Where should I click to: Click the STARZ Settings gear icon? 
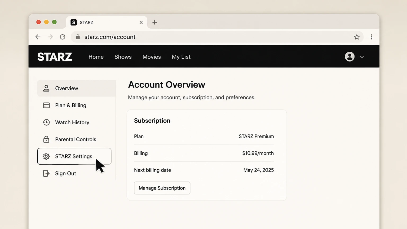click(x=46, y=156)
